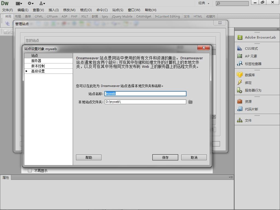Open the 格式(O) menu

[x=86, y=10]
